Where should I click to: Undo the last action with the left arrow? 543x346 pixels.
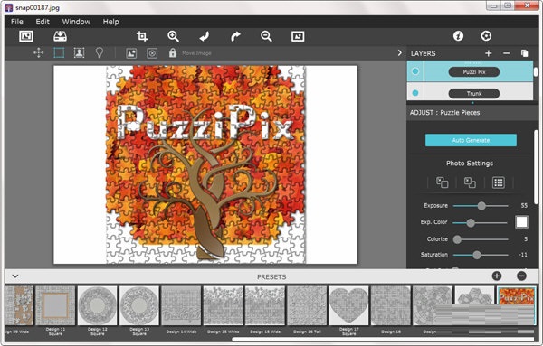pos(205,36)
